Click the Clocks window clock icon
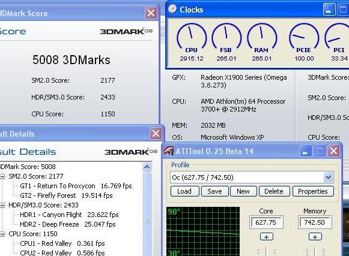349x256 pixels. coord(172,9)
